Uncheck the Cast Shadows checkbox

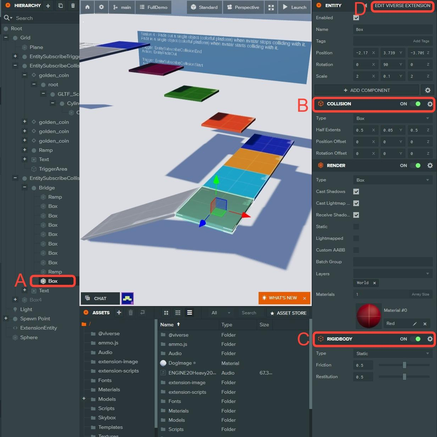356,192
